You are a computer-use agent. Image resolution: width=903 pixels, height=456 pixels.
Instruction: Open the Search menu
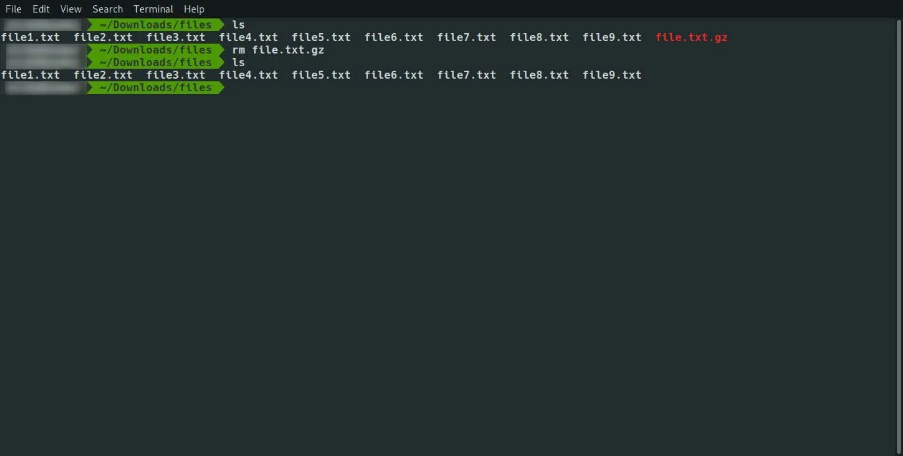click(108, 9)
